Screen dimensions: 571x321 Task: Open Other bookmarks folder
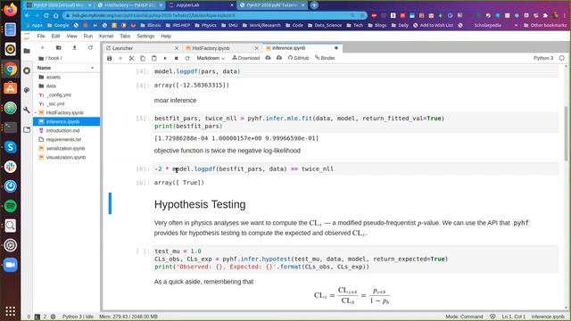pos(545,26)
